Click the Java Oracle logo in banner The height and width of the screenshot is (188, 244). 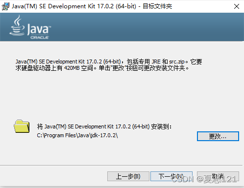(30, 27)
